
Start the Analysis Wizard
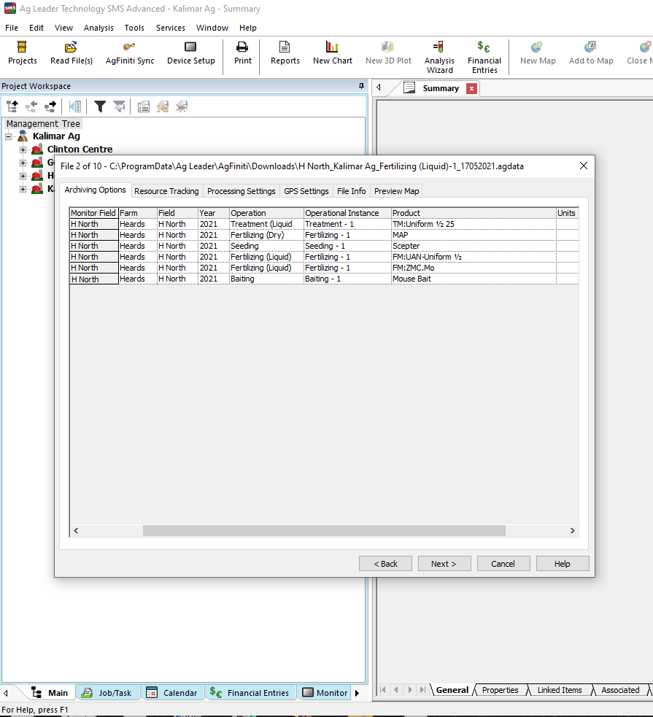click(439, 57)
